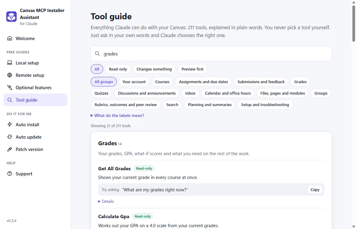
Task: Filter by Calendar and office hours
Action: click(x=228, y=93)
